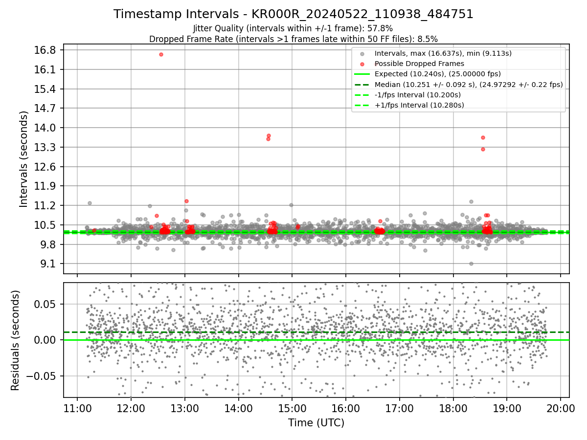587x440 pixels.
Task: Click the gray dot marker beside the Intervals legend label
Action: pos(361,54)
